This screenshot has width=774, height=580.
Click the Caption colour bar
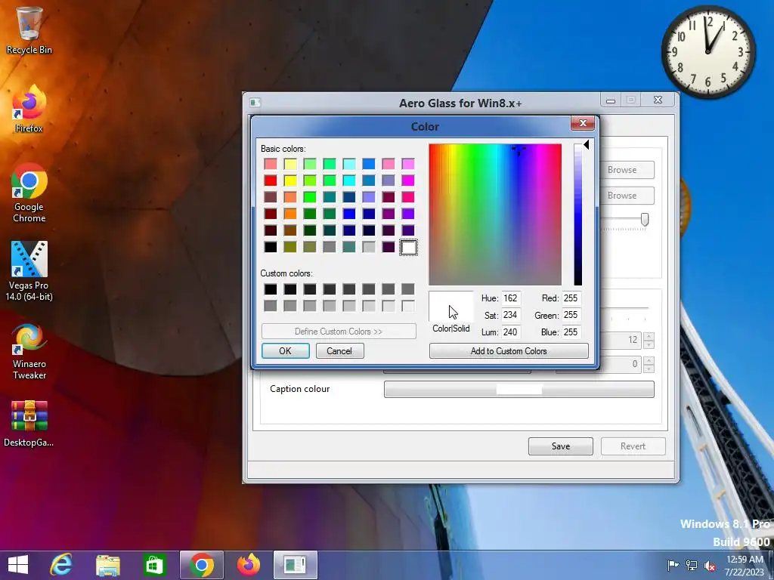coord(519,389)
